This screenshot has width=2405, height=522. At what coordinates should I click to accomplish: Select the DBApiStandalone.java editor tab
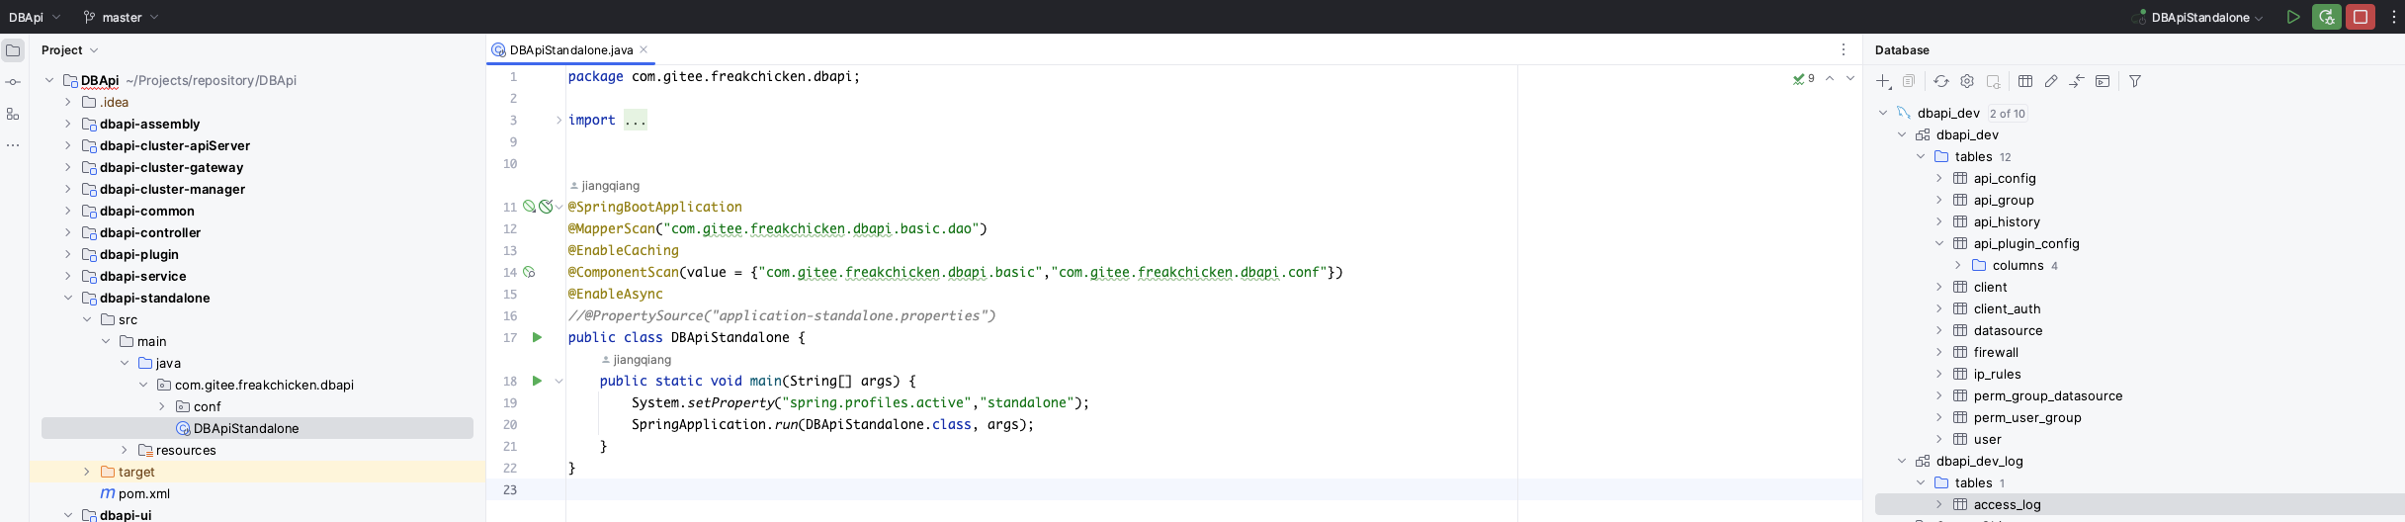coord(570,49)
